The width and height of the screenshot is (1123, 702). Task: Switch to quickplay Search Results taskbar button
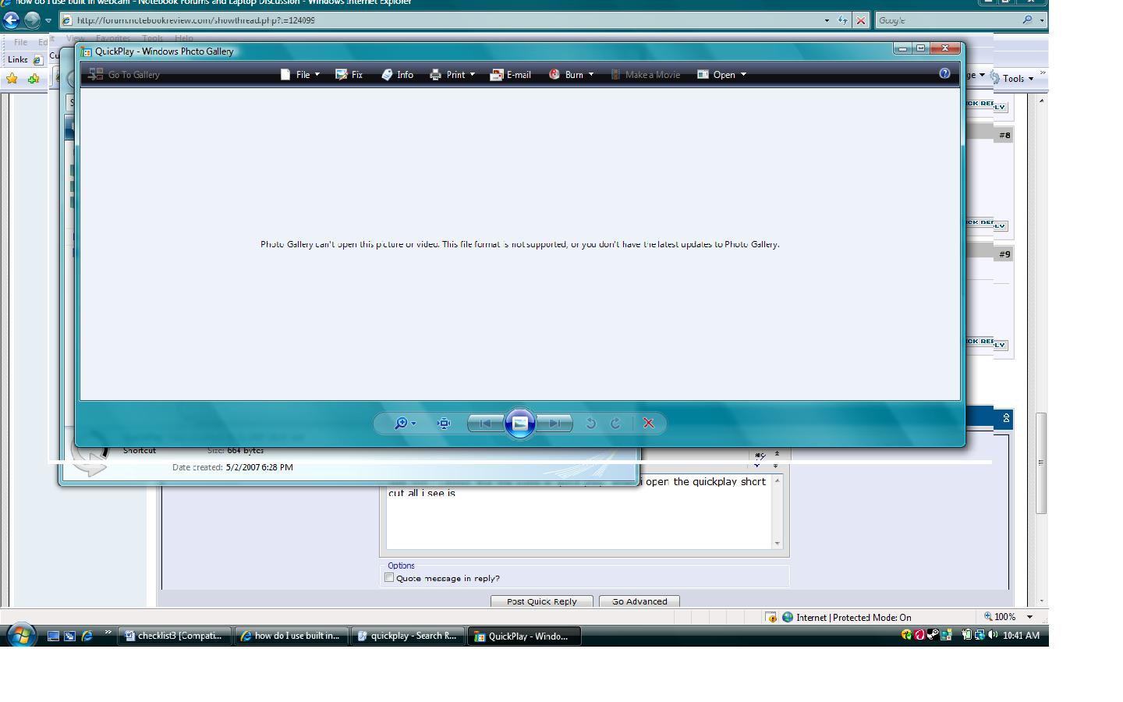pos(409,636)
